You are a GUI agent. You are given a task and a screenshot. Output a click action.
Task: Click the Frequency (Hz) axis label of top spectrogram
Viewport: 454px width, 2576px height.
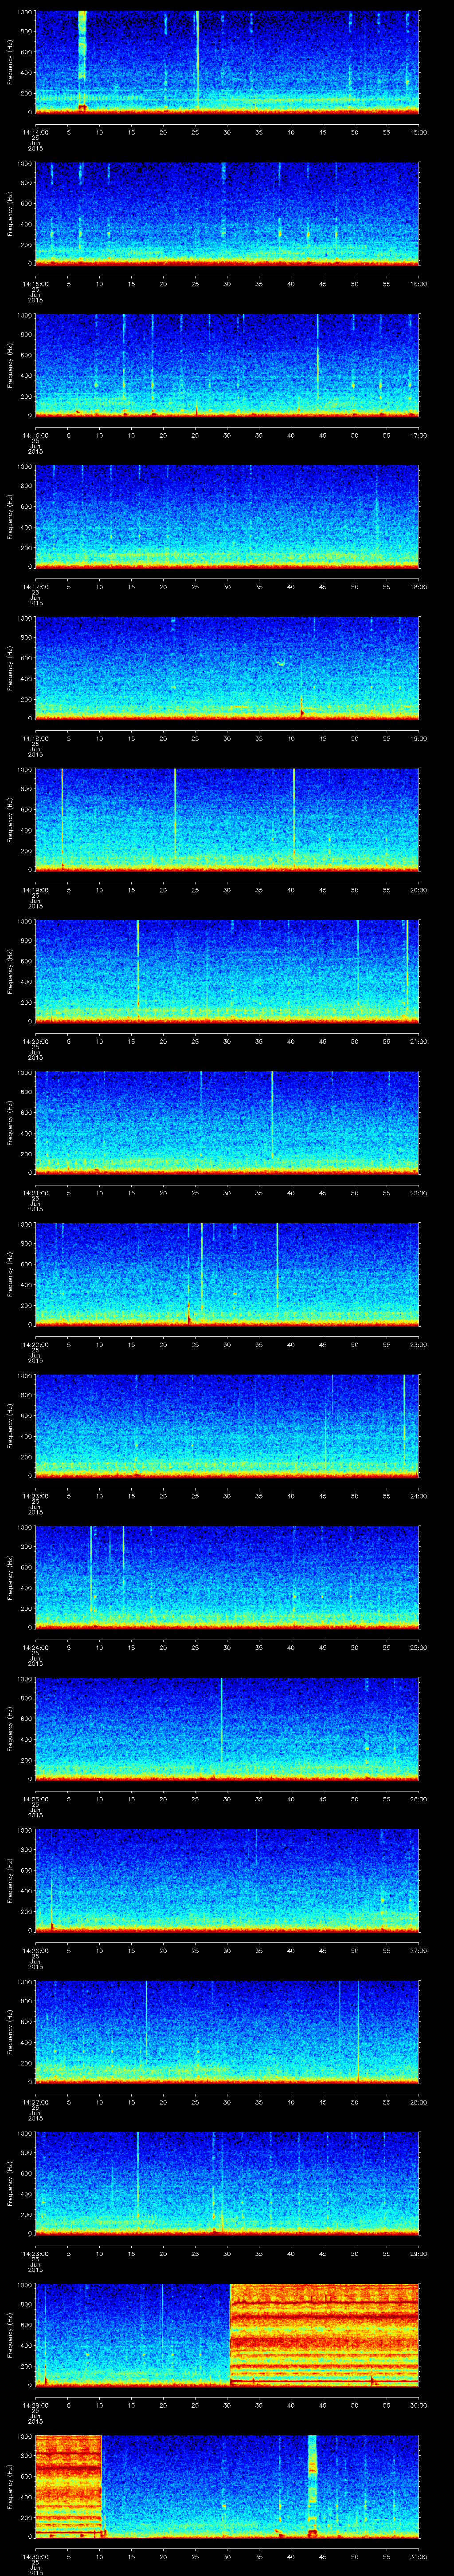[10, 62]
